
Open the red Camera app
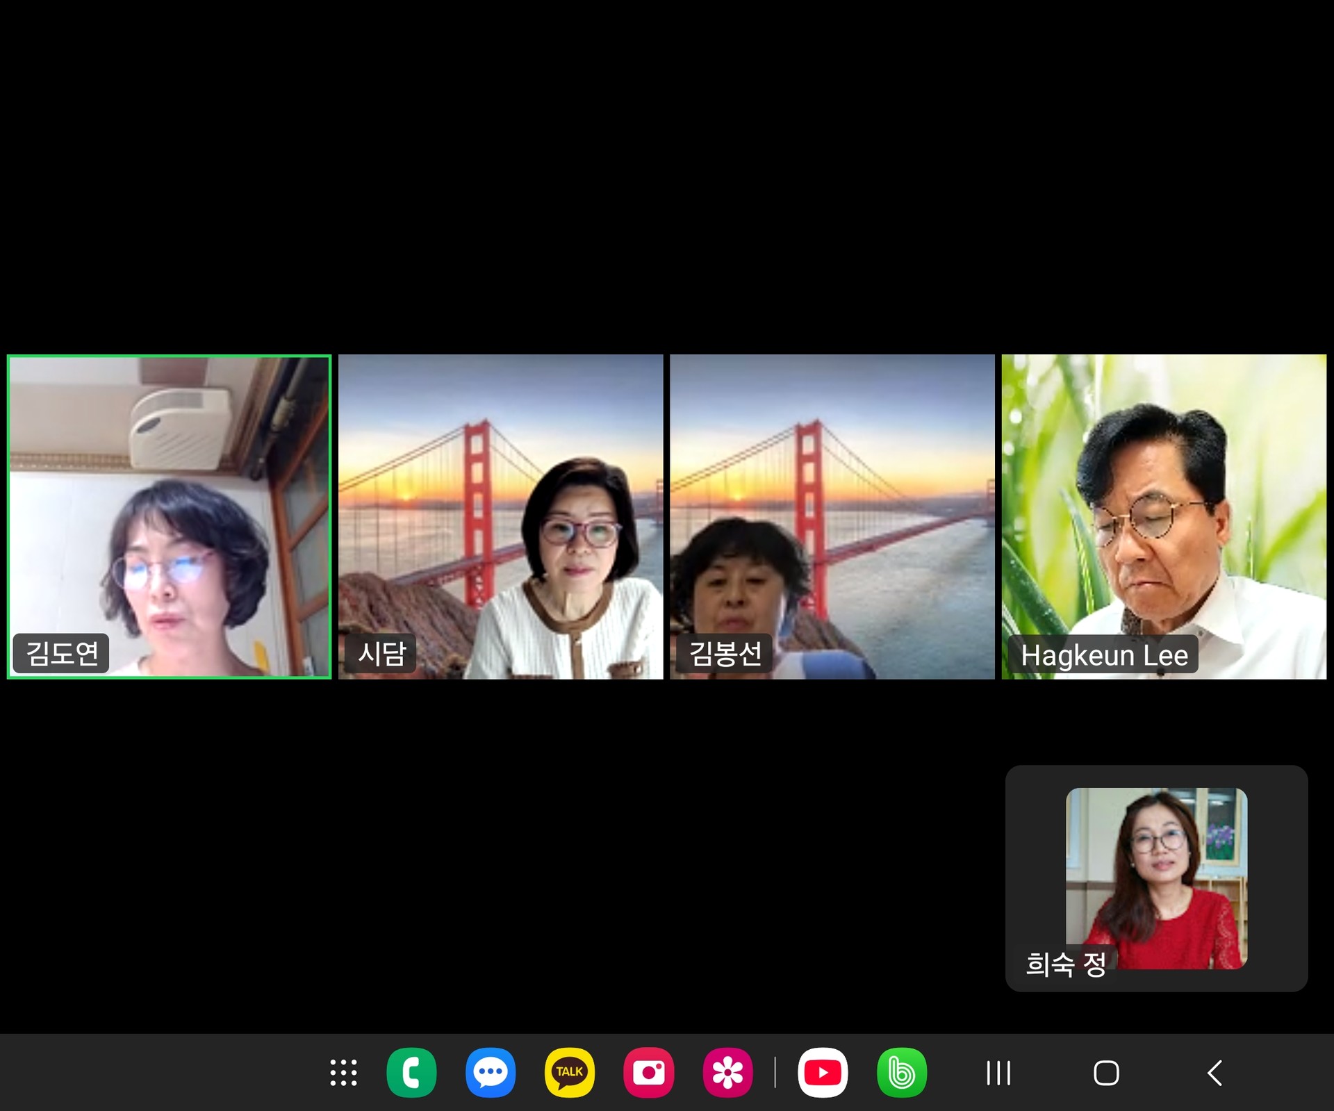pos(648,1073)
